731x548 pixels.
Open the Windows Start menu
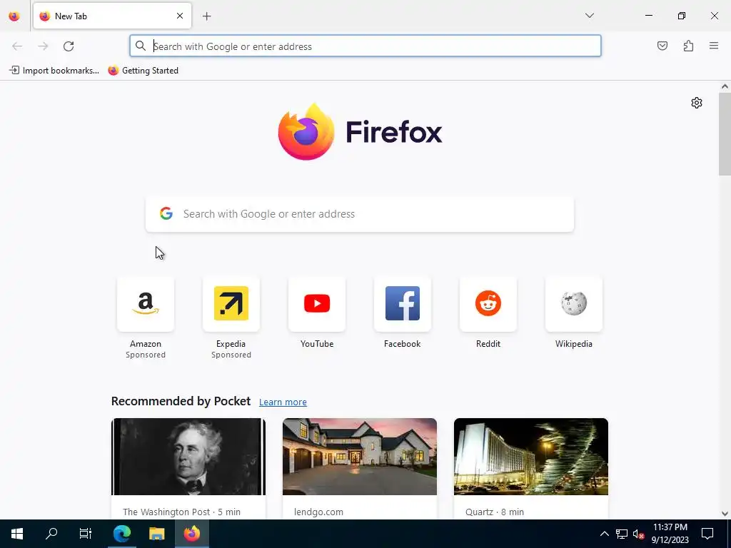click(17, 534)
